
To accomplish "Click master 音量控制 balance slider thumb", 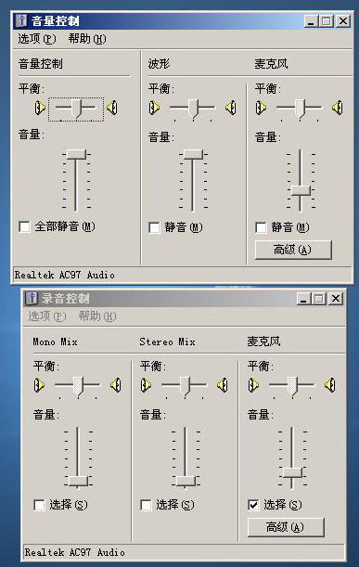I will click(76, 109).
